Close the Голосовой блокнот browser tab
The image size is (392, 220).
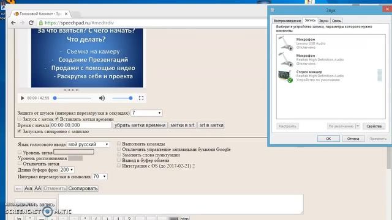66,13
